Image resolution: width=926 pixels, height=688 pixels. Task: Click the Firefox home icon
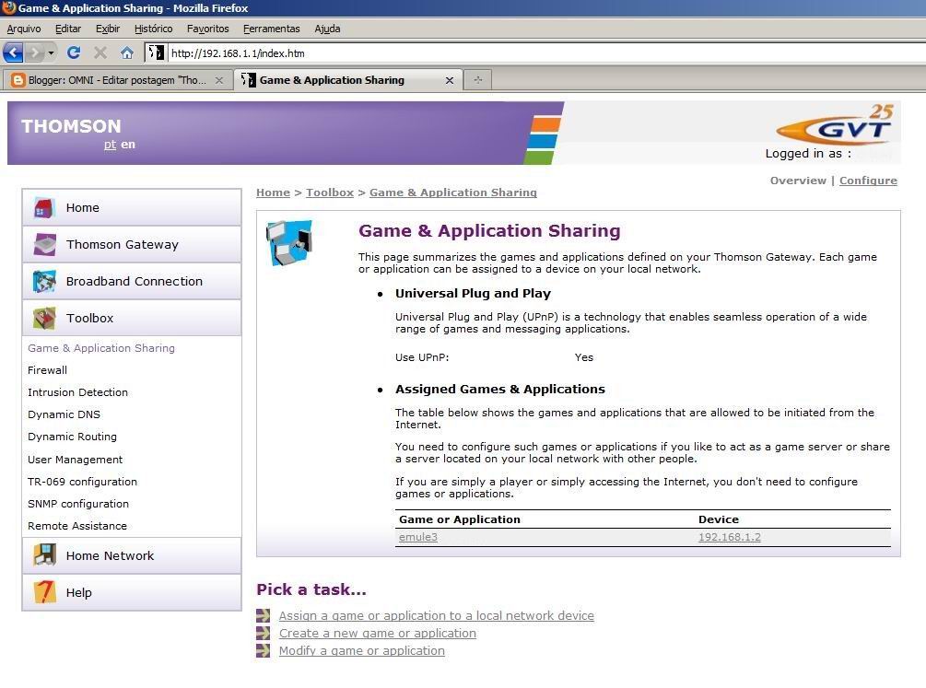124,52
